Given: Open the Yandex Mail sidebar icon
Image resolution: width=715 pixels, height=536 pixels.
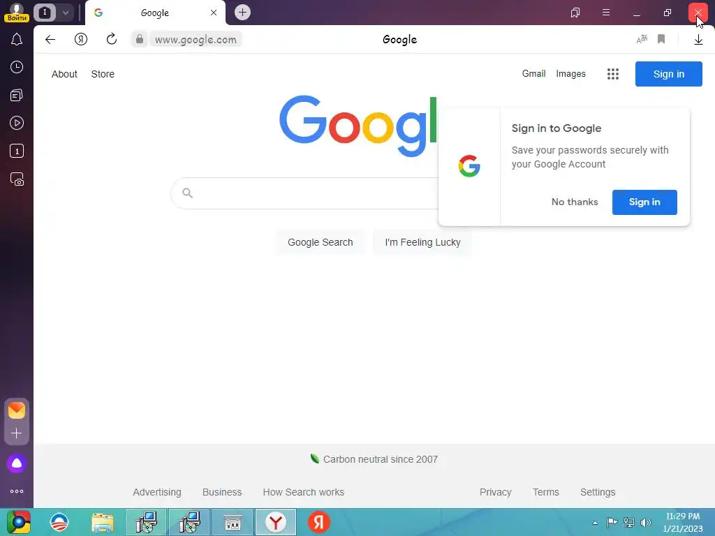Looking at the screenshot, I should 17,410.
